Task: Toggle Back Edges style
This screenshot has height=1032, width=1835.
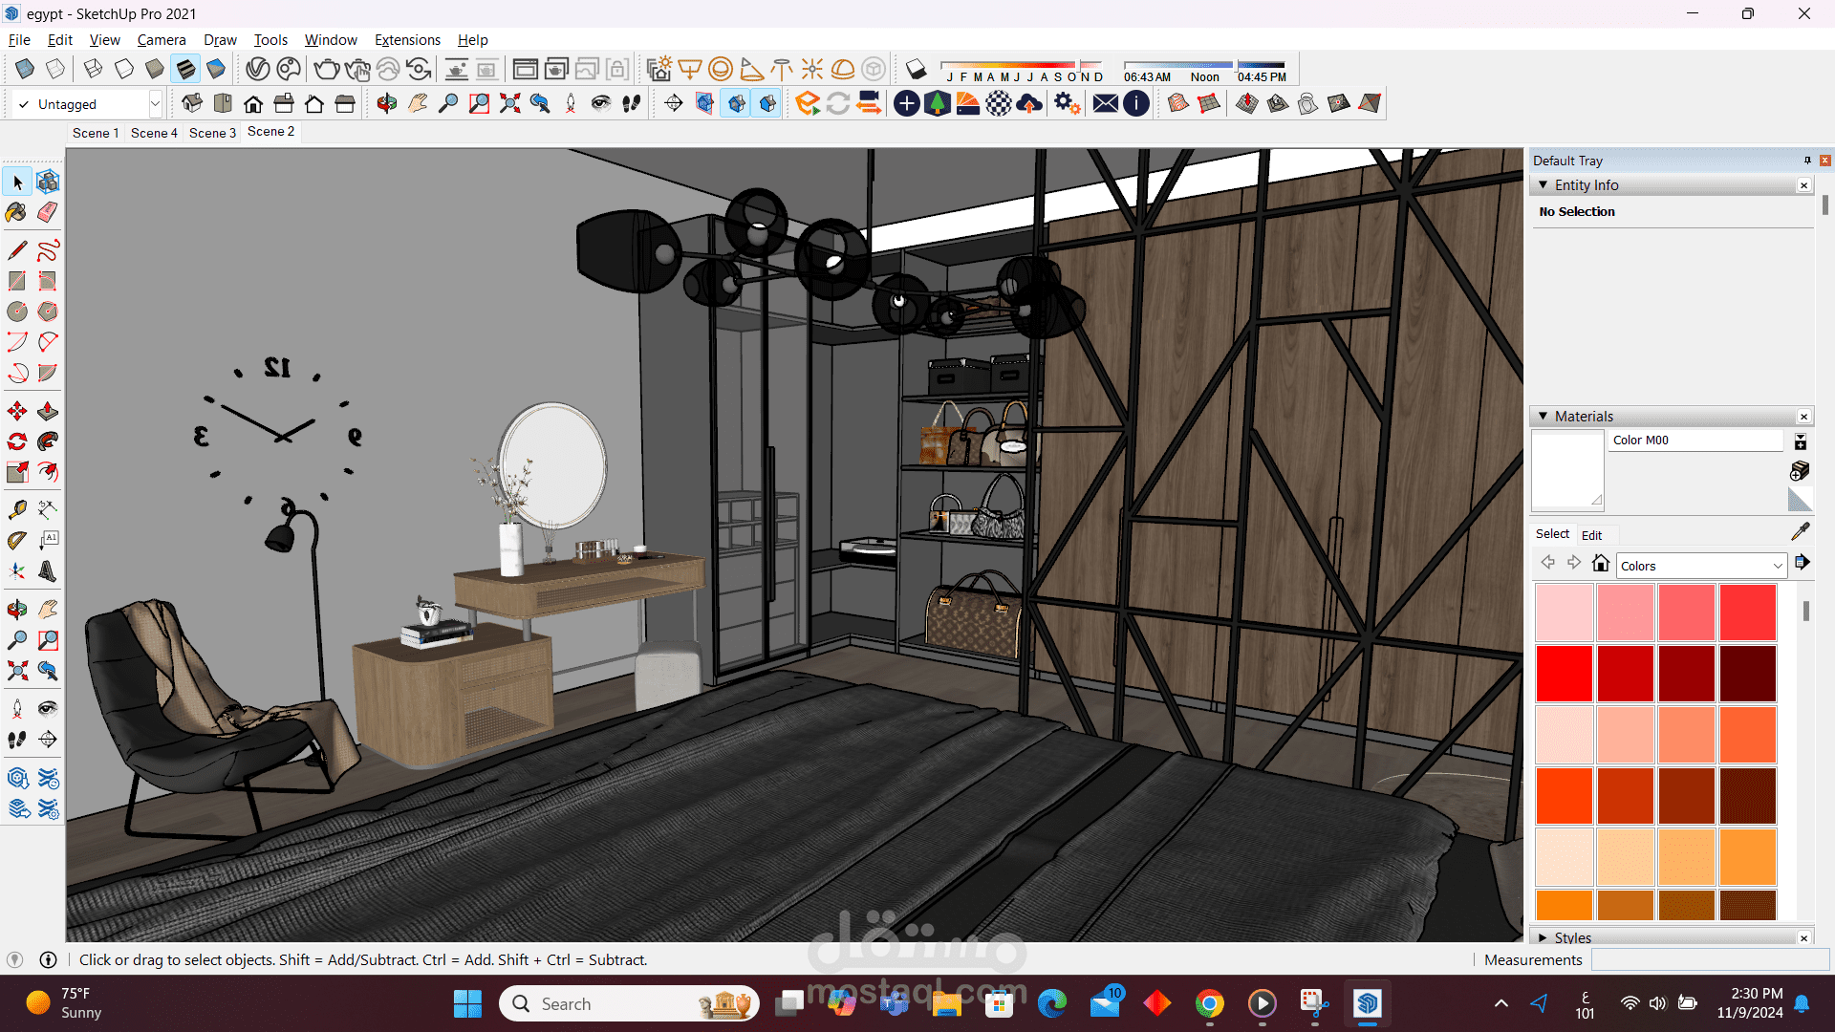Action: point(55,69)
